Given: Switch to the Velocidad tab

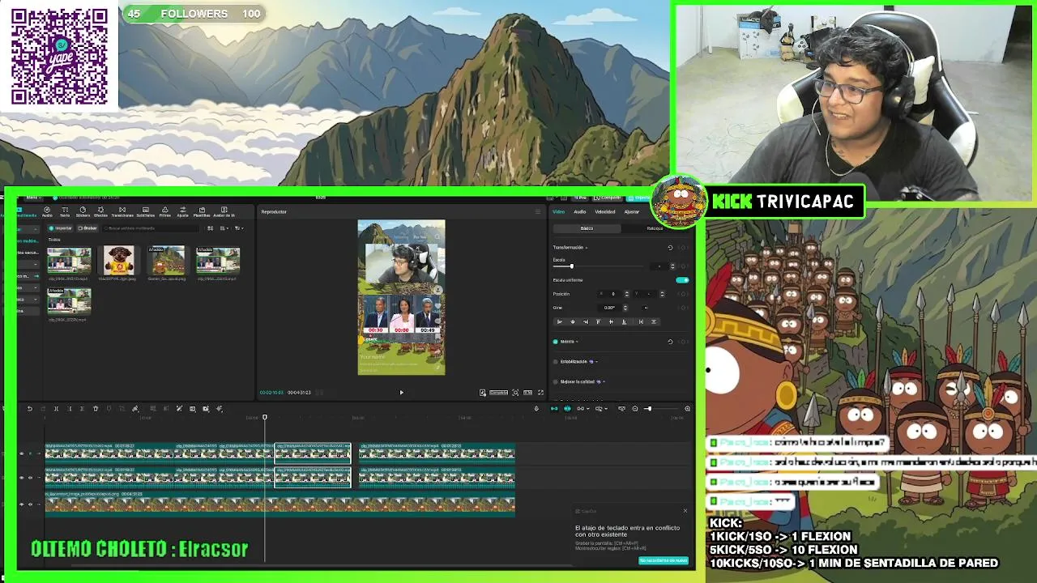Looking at the screenshot, I should tap(605, 212).
